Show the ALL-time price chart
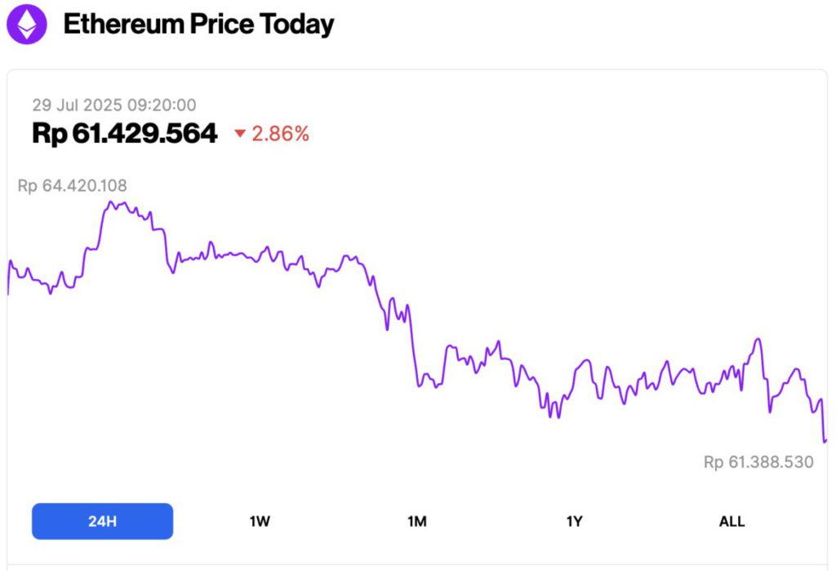The image size is (836, 571). (731, 520)
